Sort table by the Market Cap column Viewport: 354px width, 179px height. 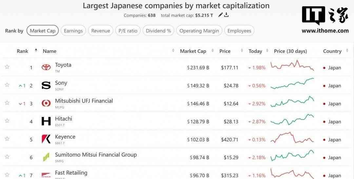click(x=193, y=51)
